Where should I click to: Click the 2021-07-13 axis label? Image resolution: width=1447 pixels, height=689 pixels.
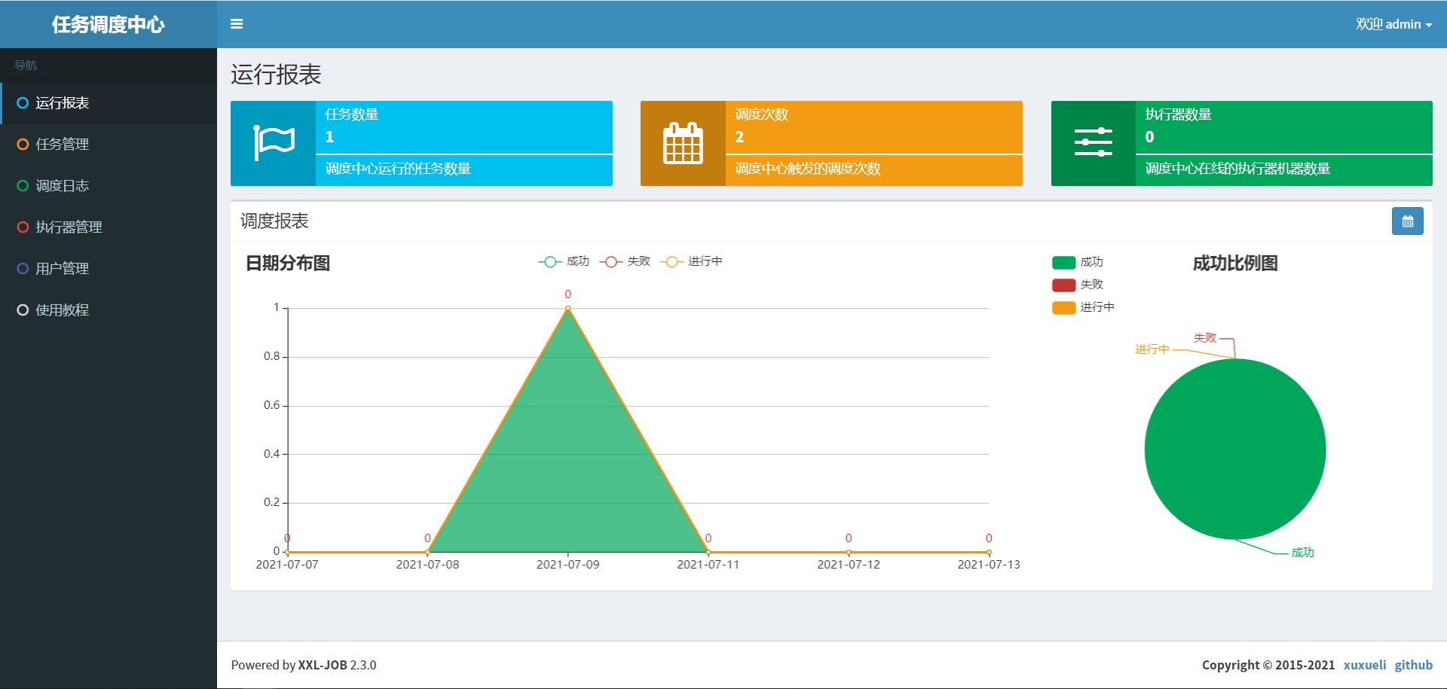coord(989,565)
